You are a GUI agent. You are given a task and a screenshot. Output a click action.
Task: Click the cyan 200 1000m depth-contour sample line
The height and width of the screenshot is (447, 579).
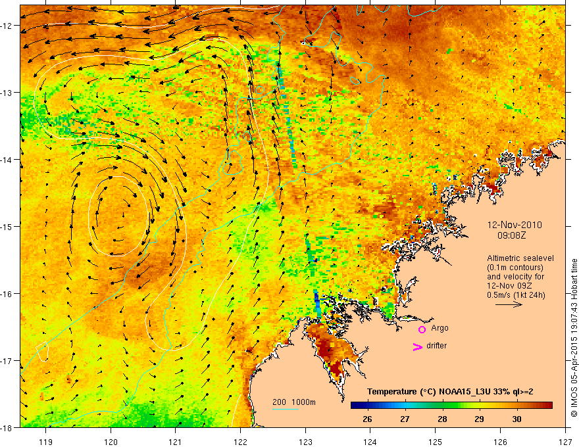click(x=286, y=409)
